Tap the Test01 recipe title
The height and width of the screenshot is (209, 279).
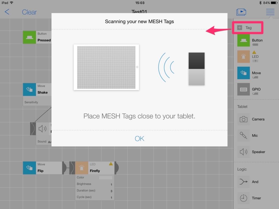point(139,11)
